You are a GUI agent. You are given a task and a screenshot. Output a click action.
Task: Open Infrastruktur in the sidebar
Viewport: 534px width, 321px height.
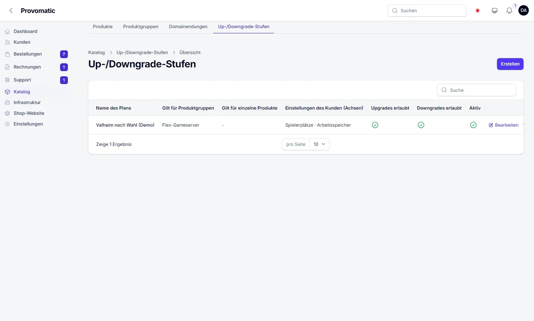pos(27,103)
